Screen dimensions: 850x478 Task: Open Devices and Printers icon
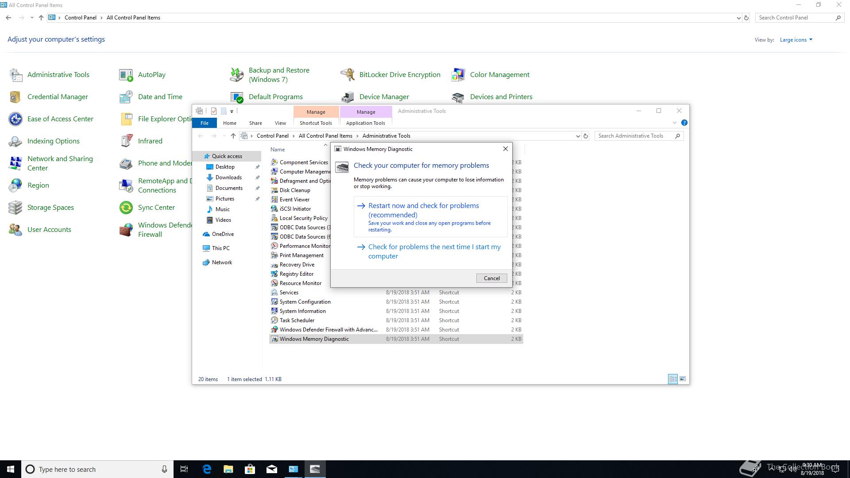pyautogui.click(x=458, y=97)
